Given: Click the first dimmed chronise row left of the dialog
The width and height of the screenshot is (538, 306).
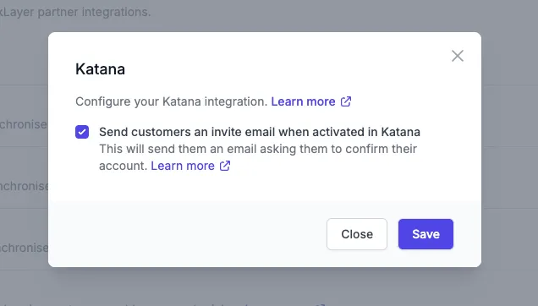Looking at the screenshot, I should (24, 124).
